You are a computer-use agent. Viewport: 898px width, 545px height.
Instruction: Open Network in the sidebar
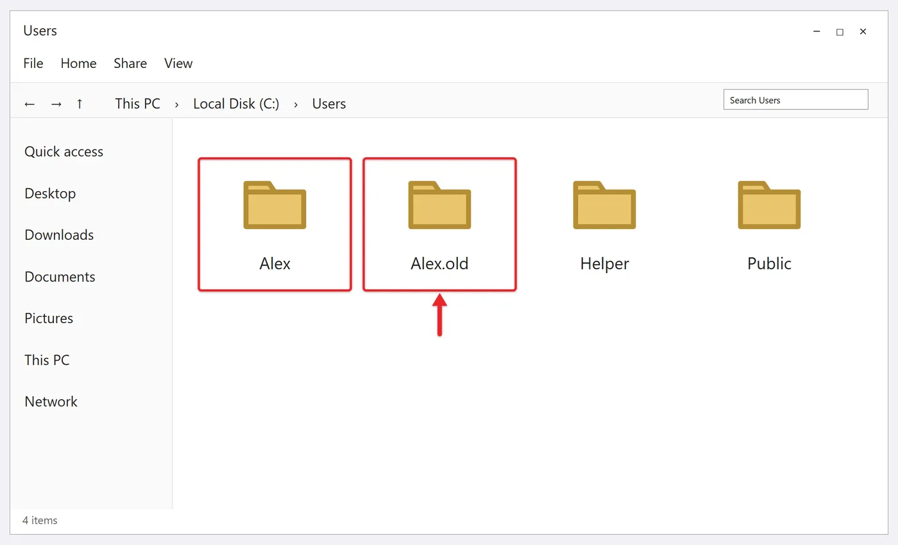(51, 402)
